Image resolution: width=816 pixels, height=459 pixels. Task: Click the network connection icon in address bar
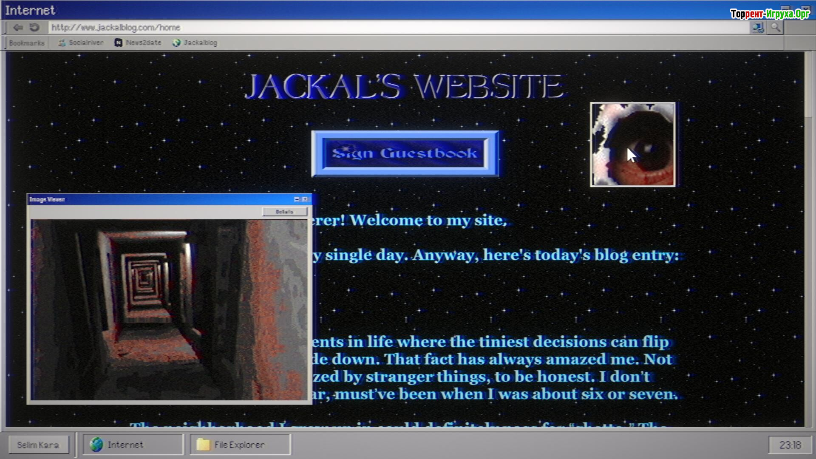point(758,28)
